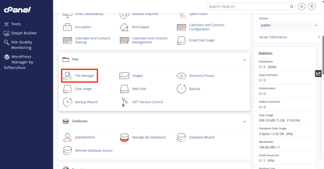Open the File Manager icon
This screenshot has height=169, width=324.
click(67, 76)
